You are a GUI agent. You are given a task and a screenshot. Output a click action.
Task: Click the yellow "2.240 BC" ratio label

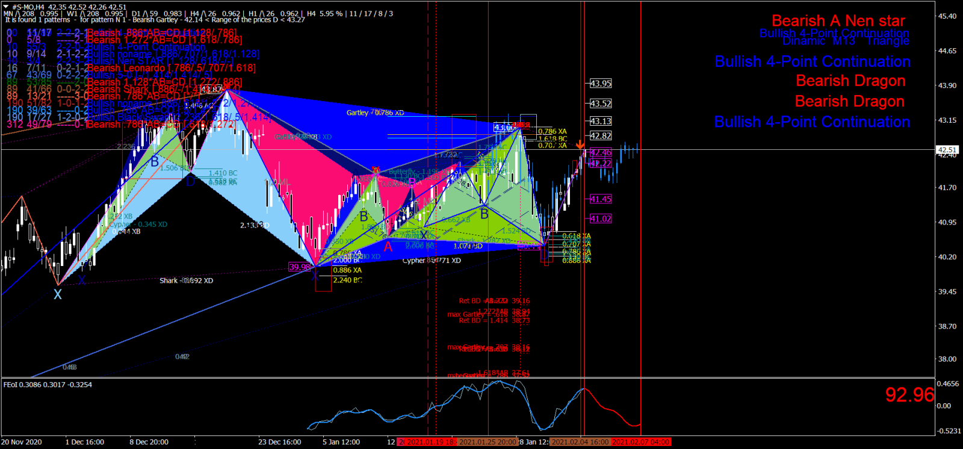click(347, 280)
